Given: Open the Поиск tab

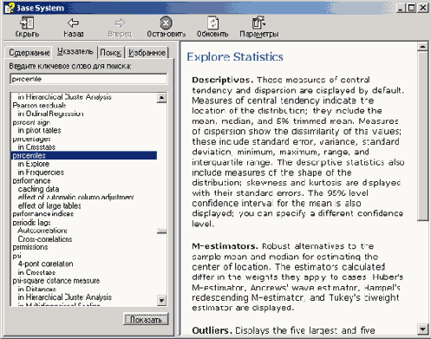Looking at the screenshot, I should tap(110, 53).
